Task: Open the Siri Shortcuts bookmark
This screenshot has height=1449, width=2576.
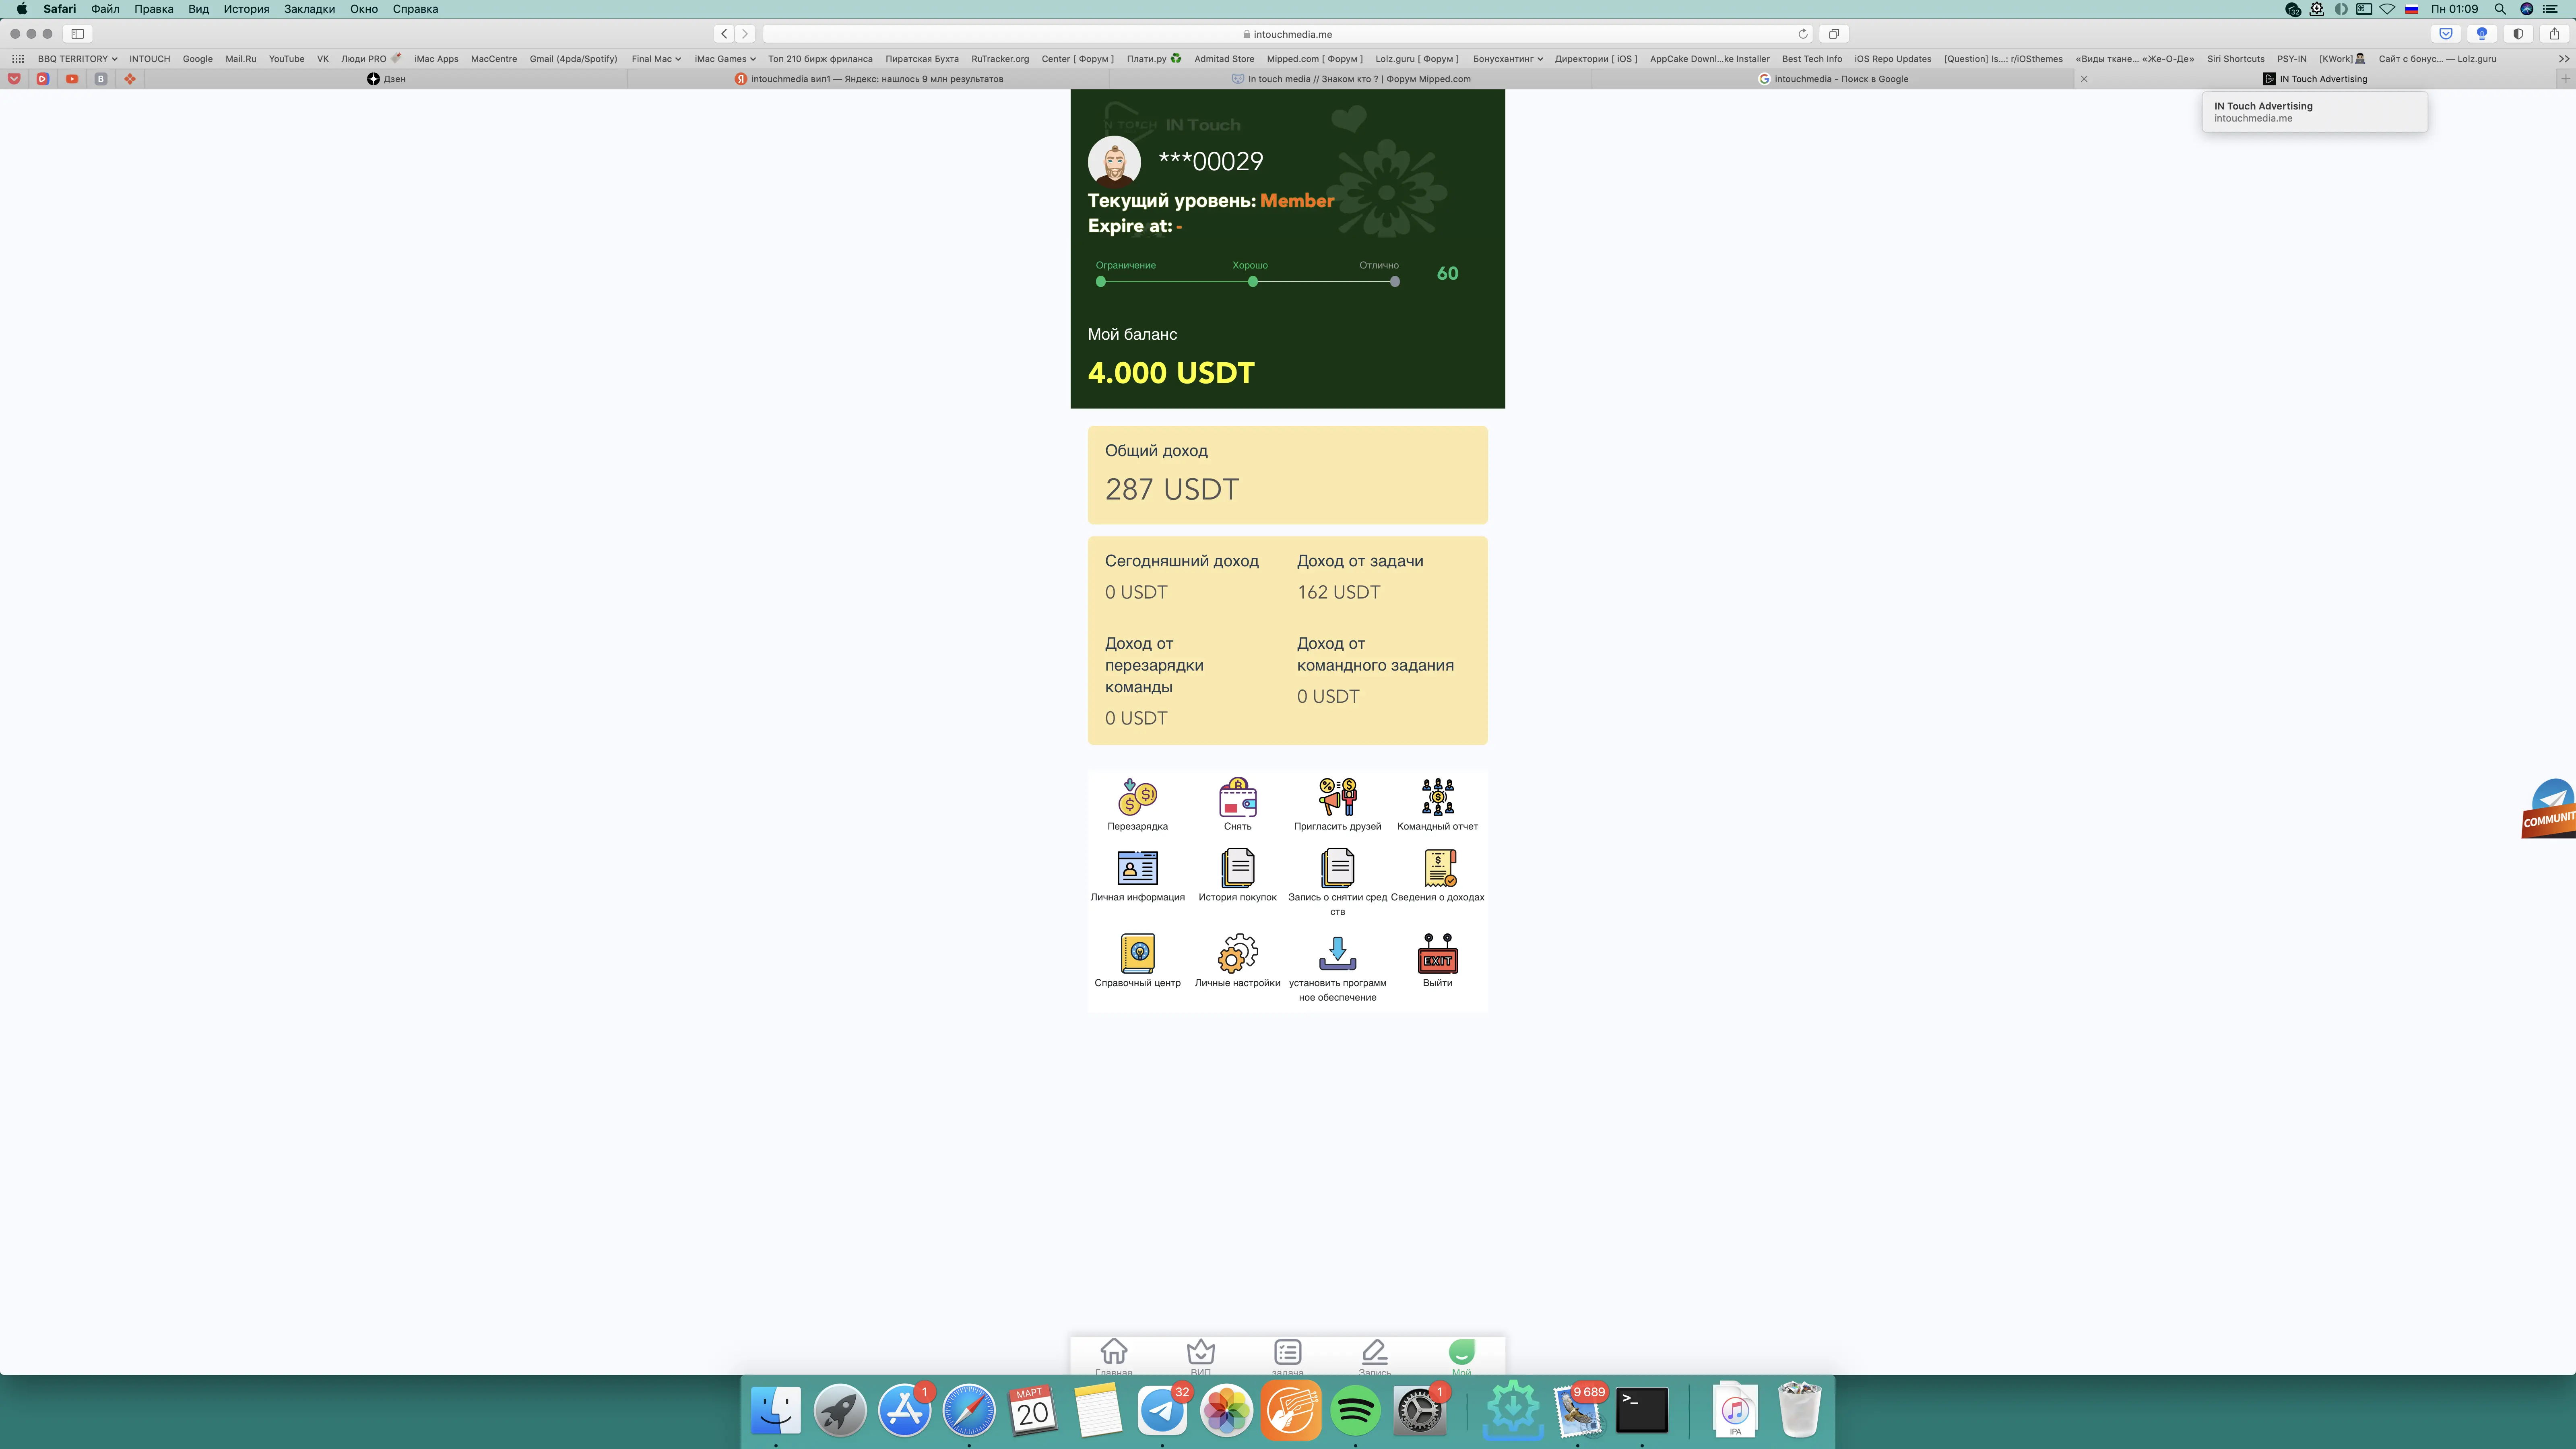Action: tap(2236, 59)
